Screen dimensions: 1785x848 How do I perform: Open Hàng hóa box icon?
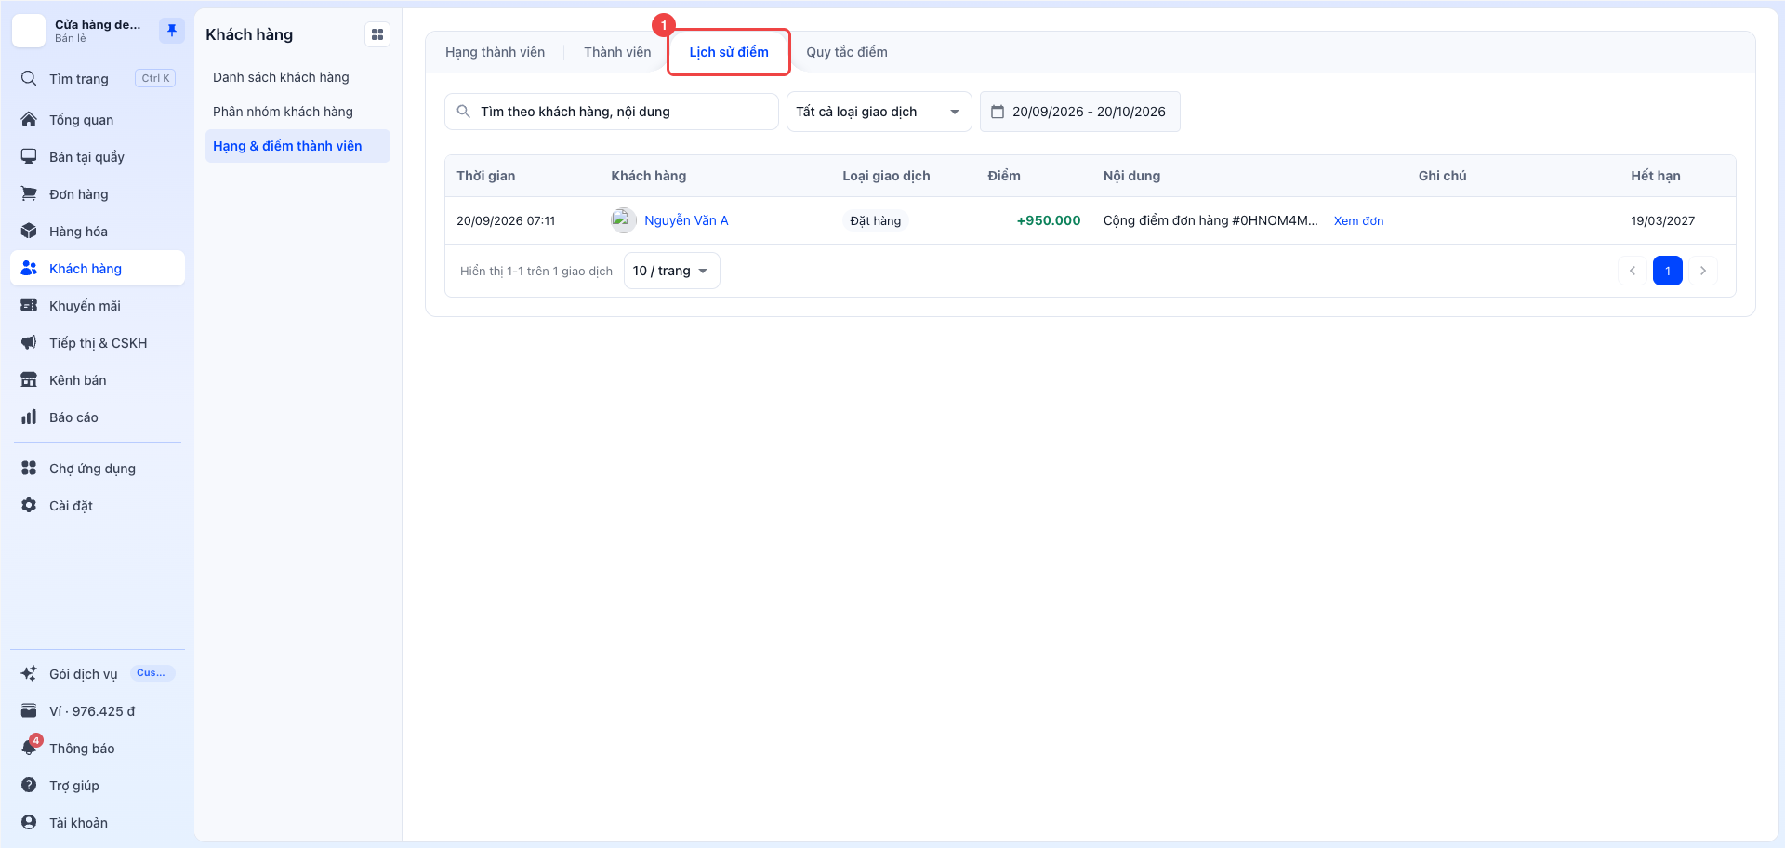pos(29,231)
